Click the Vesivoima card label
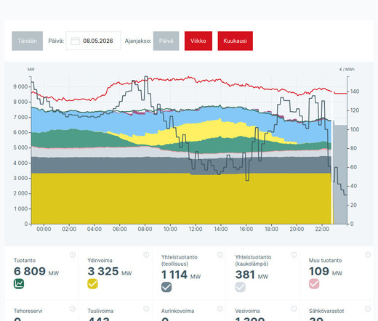Image resolution: width=378 pixels, height=321 pixels. (x=247, y=311)
